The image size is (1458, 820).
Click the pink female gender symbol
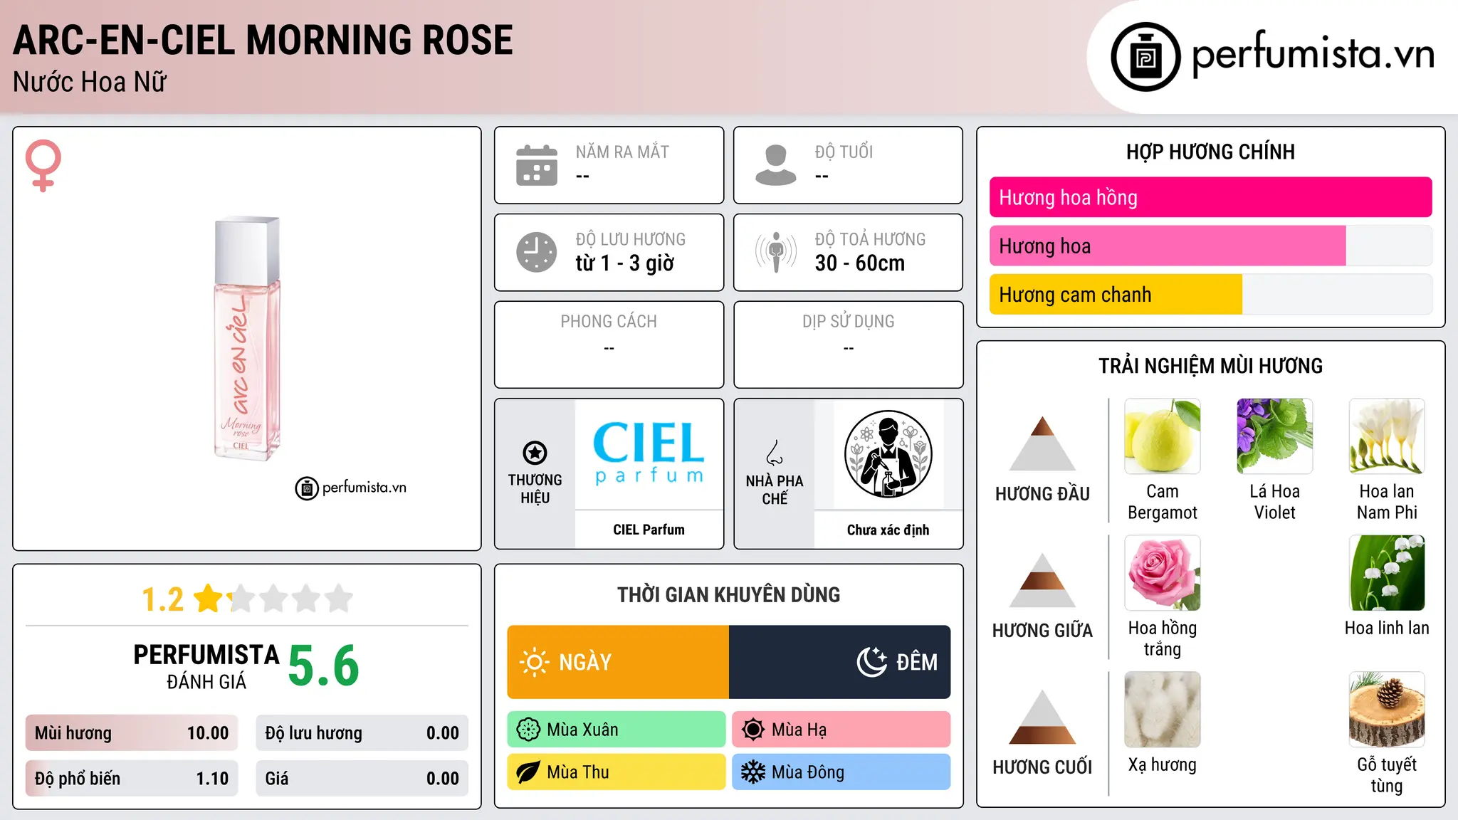[x=43, y=165]
